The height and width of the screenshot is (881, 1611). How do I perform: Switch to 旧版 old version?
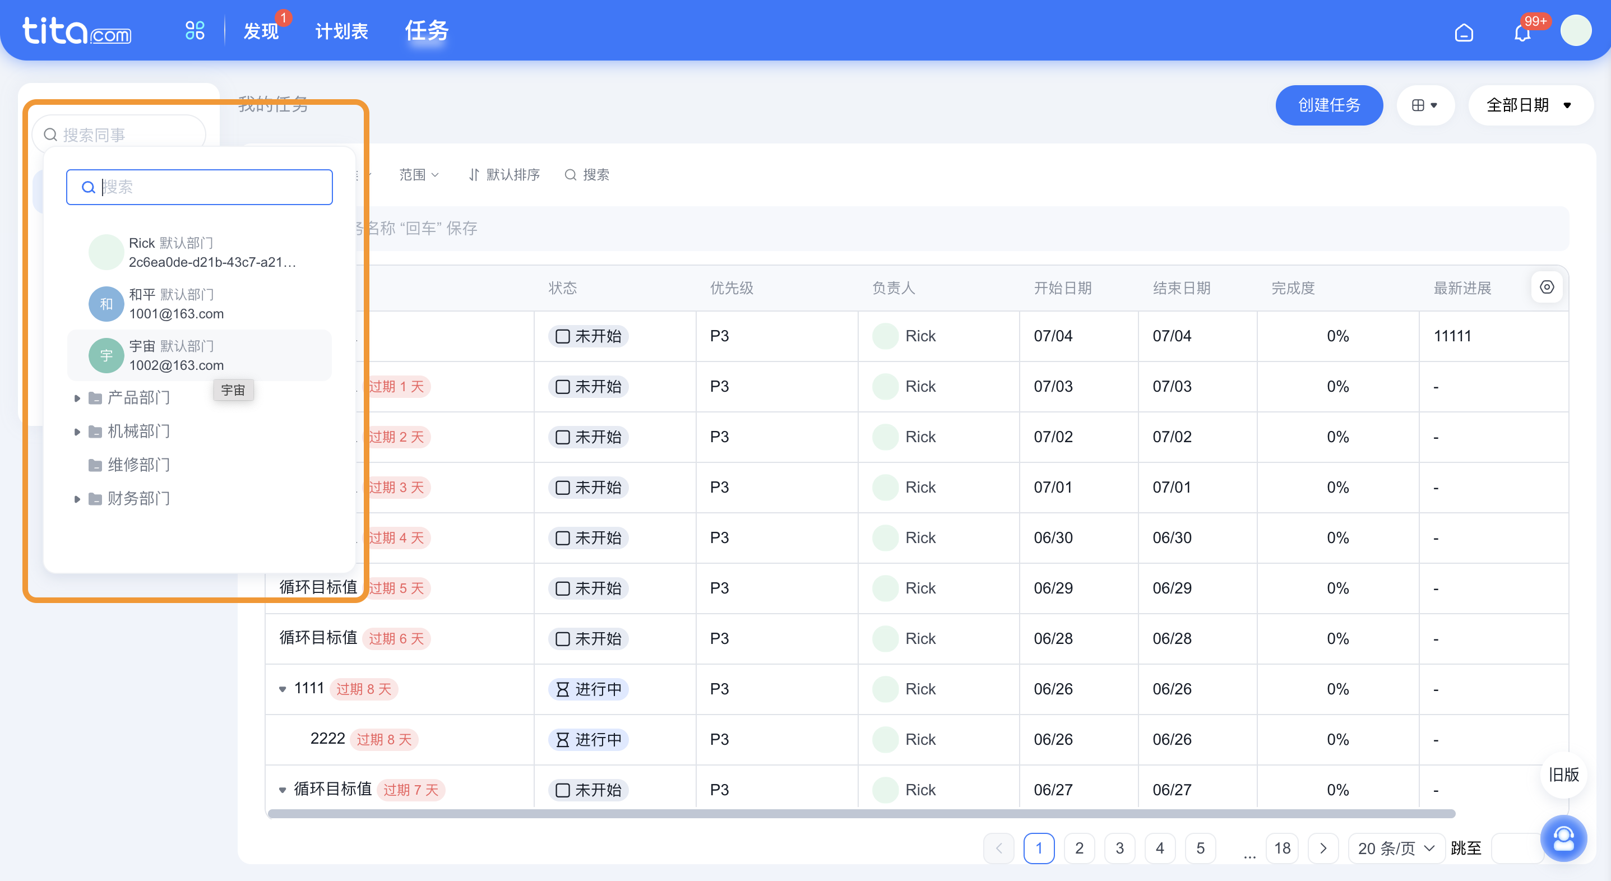1563,774
